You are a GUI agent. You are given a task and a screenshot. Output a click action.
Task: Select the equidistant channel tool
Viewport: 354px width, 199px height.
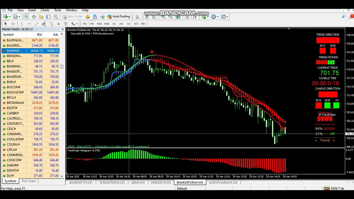pyautogui.click(x=44, y=24)
